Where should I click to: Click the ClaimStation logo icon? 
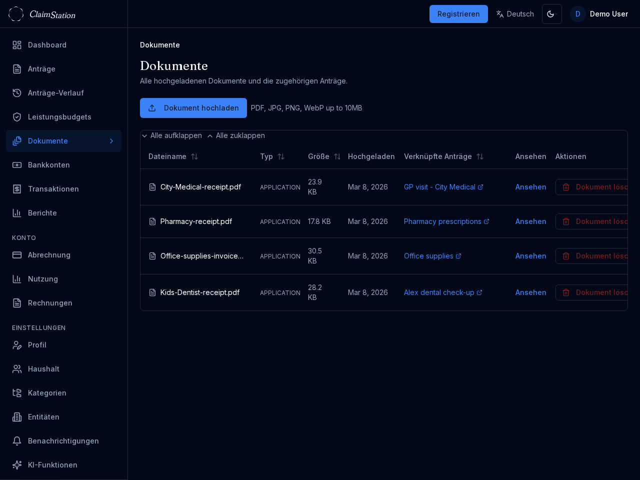tap(16, 14)
